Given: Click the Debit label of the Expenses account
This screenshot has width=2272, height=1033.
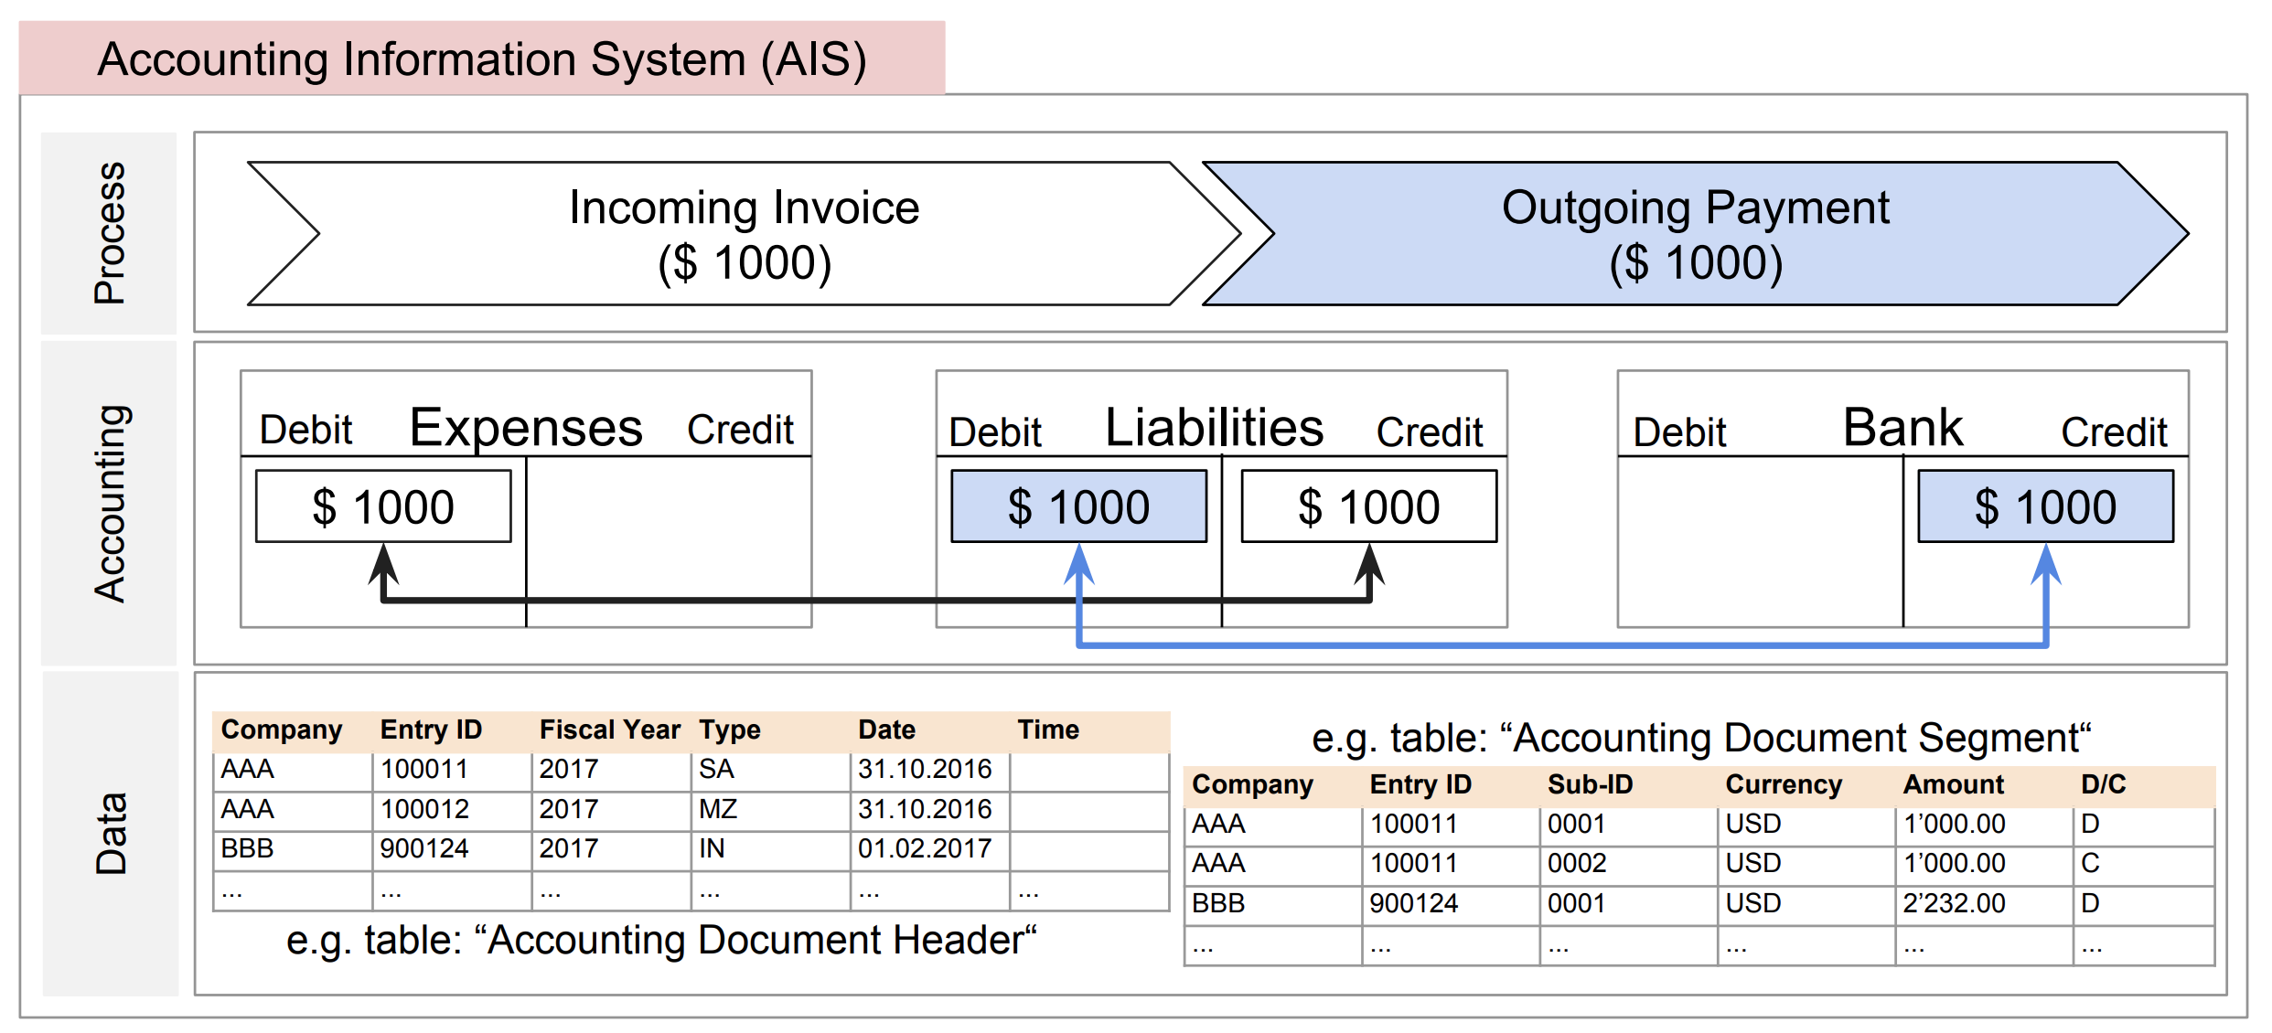Looking at the screenshot, I should (305, 430).
